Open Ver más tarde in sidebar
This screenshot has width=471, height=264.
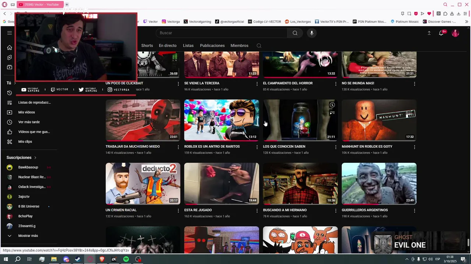[29, 122]
